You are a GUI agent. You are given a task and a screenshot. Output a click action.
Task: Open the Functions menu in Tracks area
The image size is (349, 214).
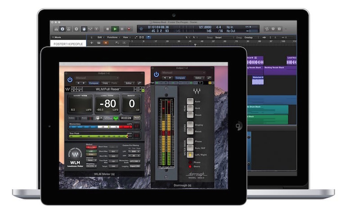(x=113, y=37)
